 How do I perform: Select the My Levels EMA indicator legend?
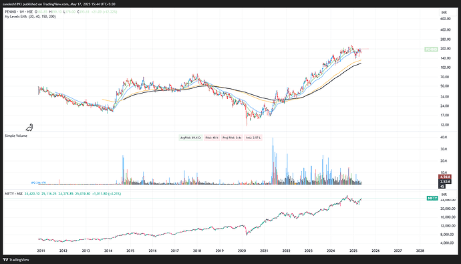[30, 17]
